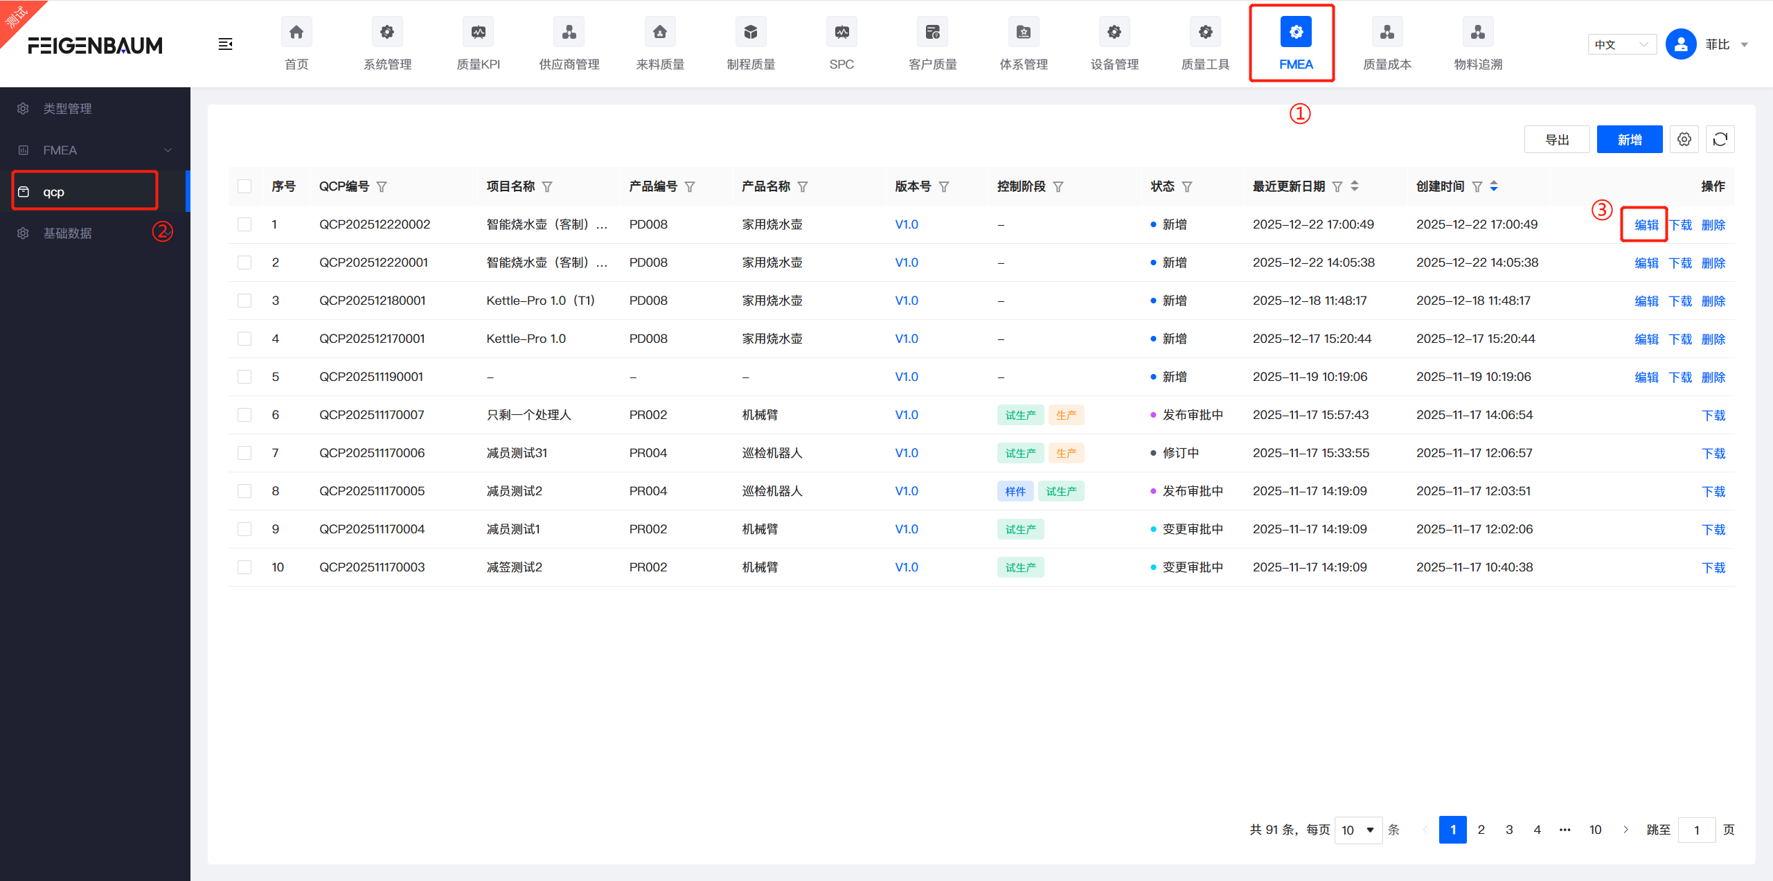1773x881 pixels.
Task: Sort by 创建时间 arrows icon
Action: (x=1494, y=186)
